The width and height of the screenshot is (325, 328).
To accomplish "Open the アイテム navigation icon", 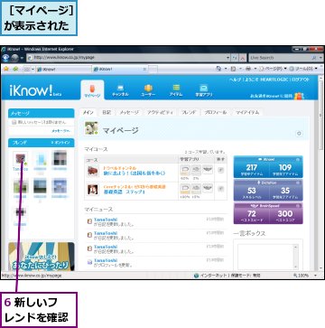I will [x=176, y=90].
